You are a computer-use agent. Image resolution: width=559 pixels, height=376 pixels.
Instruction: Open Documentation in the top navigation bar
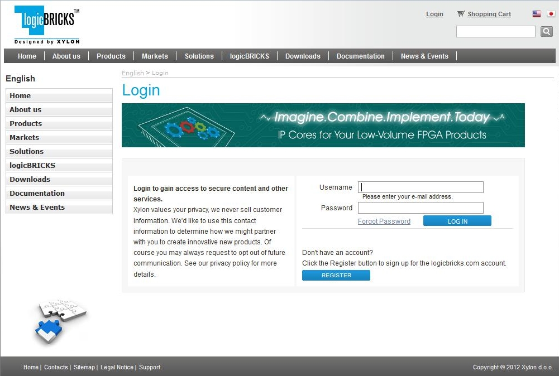pyautogui.click(x=360, y=56)
